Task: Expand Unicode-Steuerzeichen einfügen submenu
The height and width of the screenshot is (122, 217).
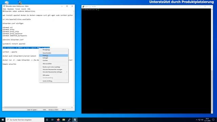Action: pos(54,72)
